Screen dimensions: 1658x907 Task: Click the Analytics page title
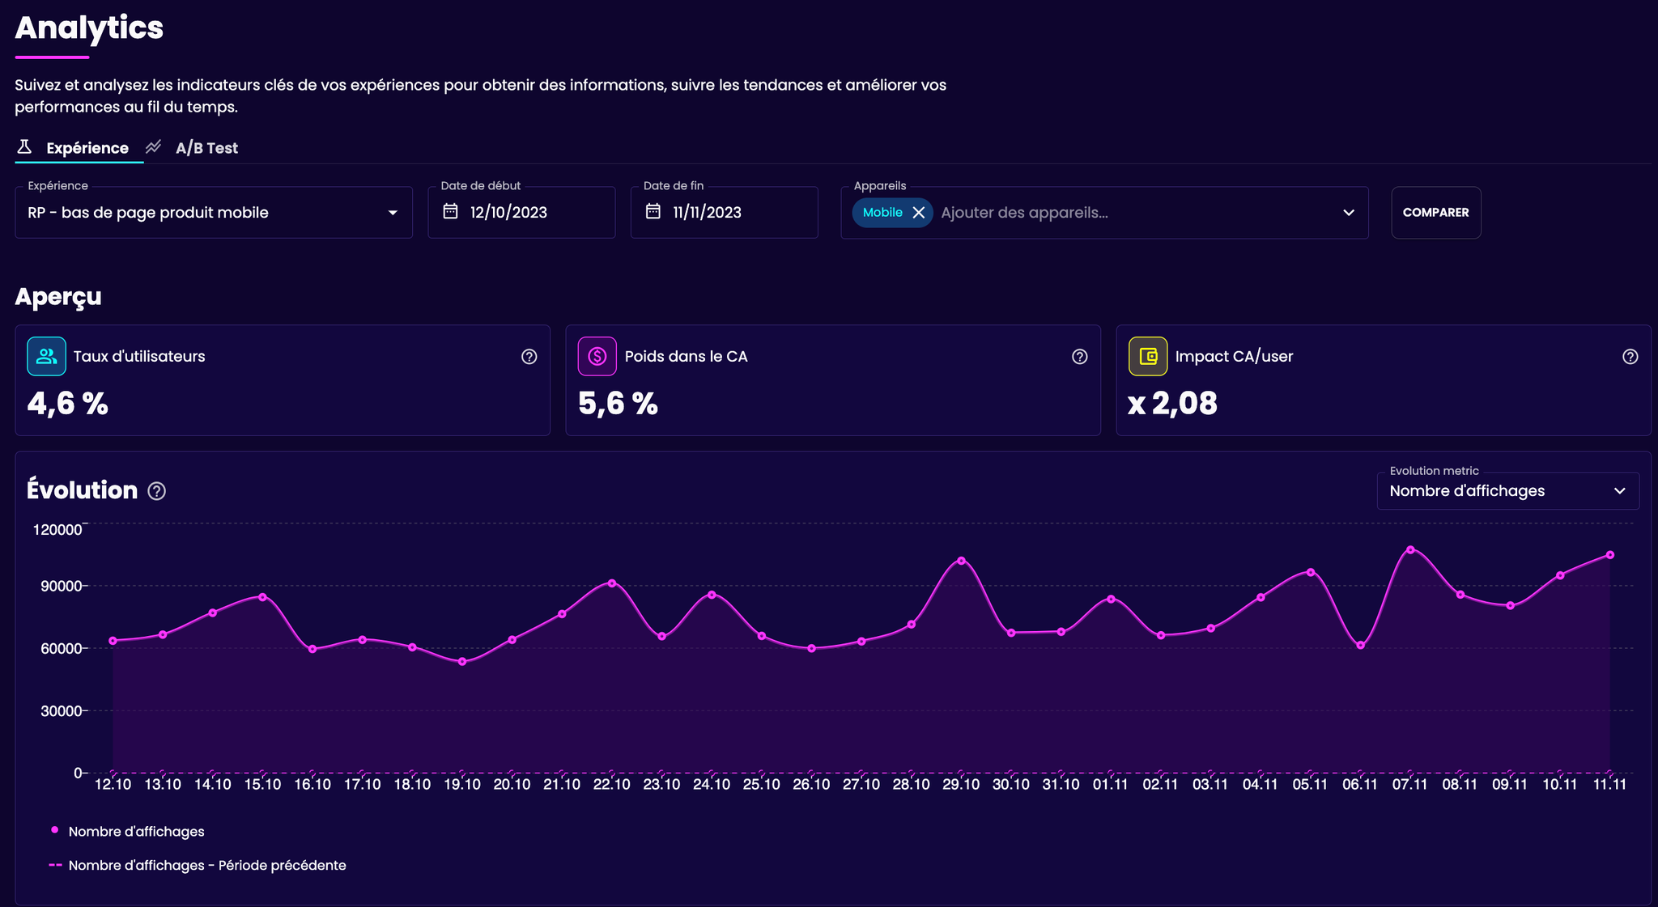(89, 28)
